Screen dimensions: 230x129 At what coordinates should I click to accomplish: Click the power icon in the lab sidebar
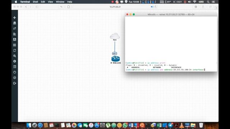click(x=14, y=72)
